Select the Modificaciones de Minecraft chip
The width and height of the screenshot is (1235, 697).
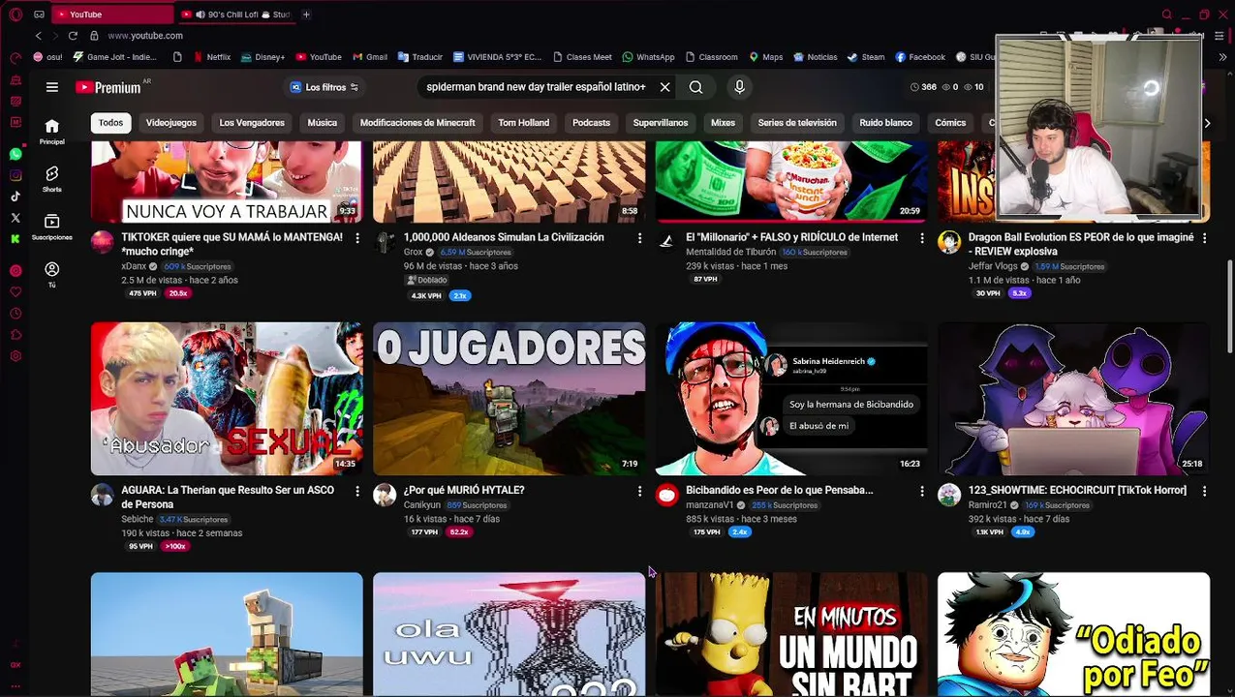click(417, 123)
